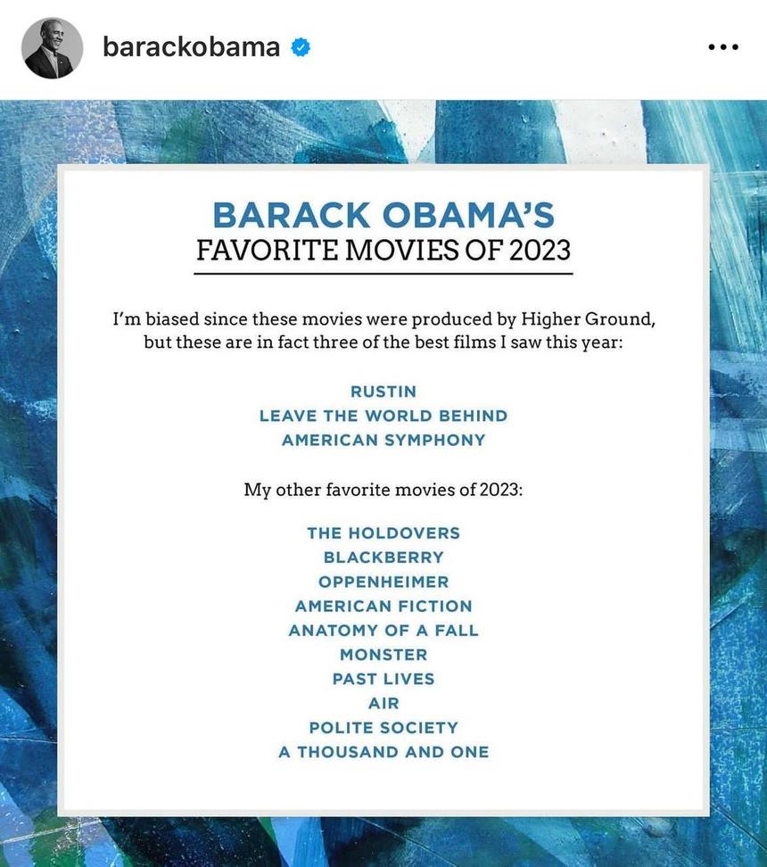This screenshot has width=767, height=867.
Task: Select the AIR movie title
Action: (x=383, y=704)
